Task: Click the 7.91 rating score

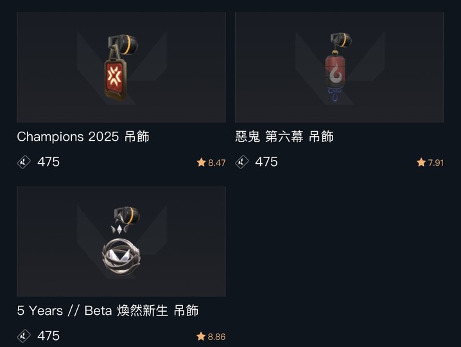Action: [x=436, y=163]
